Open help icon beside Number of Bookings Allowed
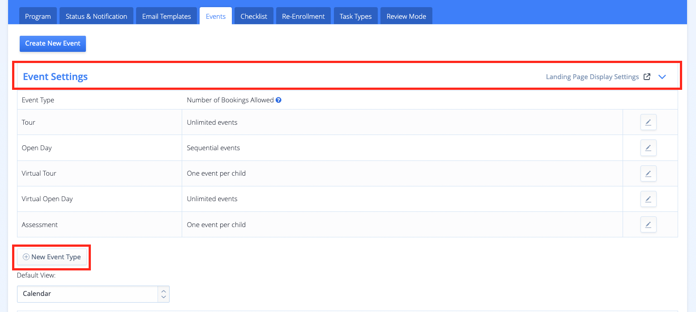 (x=278, y=100)
